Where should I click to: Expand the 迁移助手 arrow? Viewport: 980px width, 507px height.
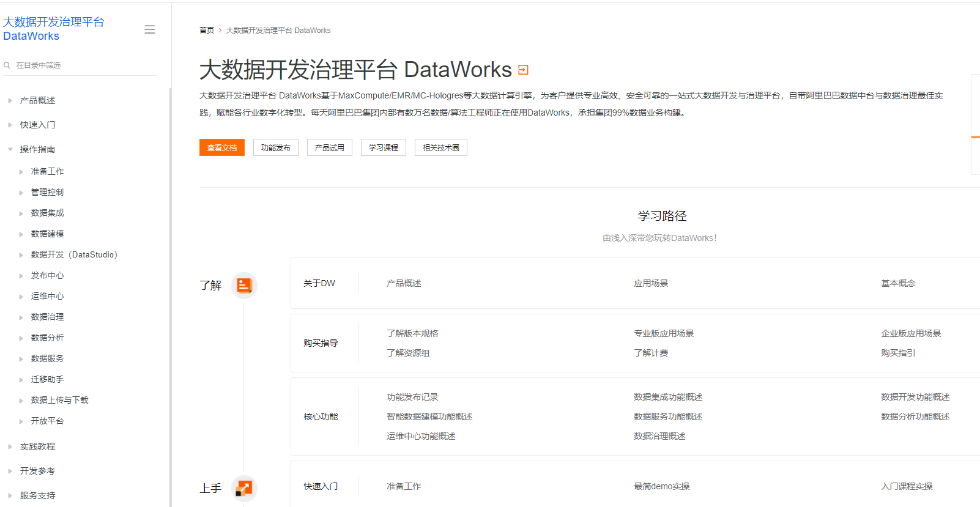tap(21, 380)
